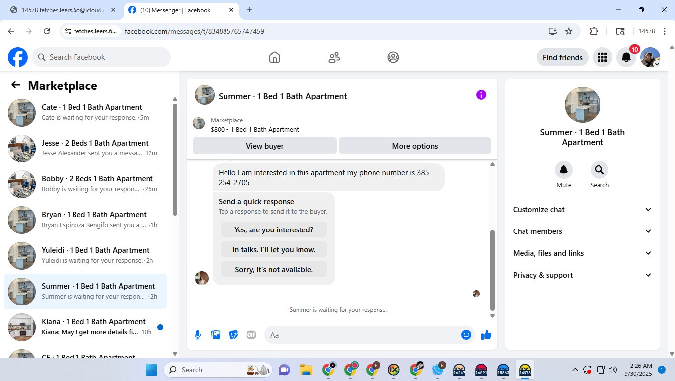Open the Friends icon in top navigation

pos(334,57)
